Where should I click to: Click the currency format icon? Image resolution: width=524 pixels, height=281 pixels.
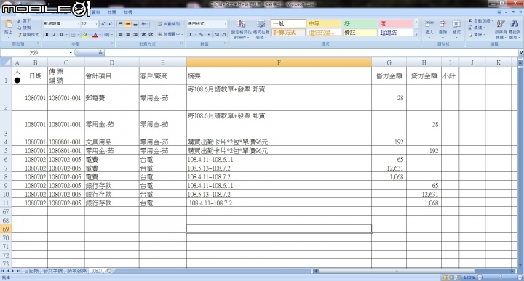pyautogui.click(x=191, y=34)
